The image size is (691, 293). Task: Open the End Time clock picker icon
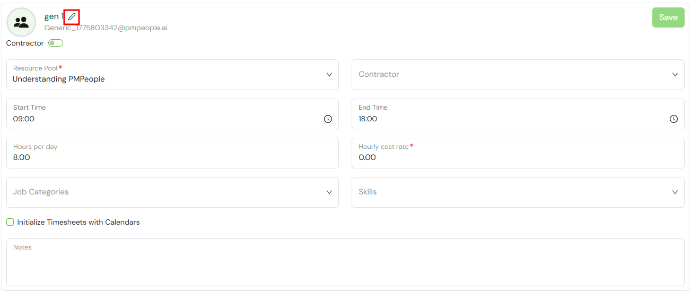click(673, 119)
